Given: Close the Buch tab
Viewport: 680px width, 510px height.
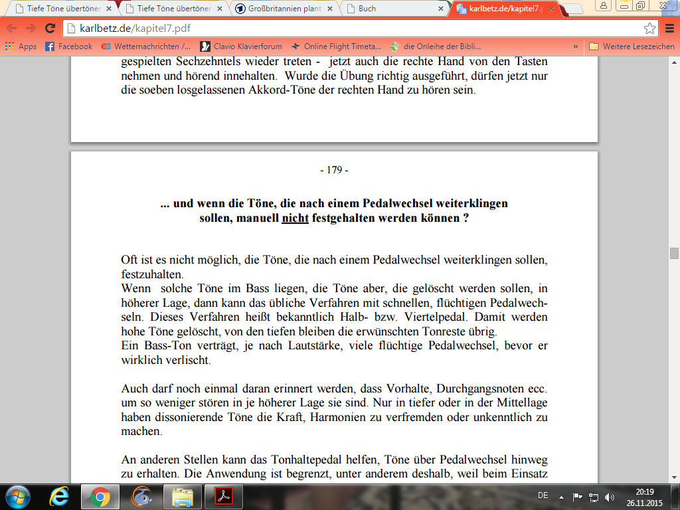Looking at the screenshot, I should (441, 9).
